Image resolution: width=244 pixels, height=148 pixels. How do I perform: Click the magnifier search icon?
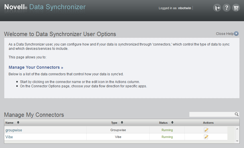point(237,114)
